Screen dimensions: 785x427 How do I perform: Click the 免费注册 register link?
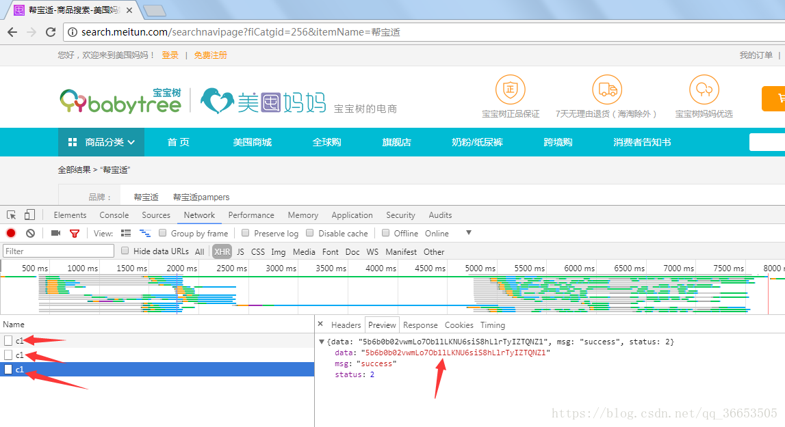pos(210,55)
